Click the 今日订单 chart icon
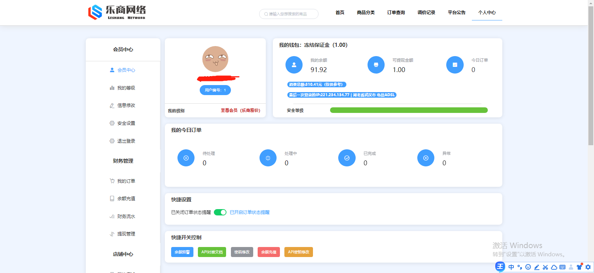This screenshot has width=594, height=273. pyautogui.click(x=455, y=65)
